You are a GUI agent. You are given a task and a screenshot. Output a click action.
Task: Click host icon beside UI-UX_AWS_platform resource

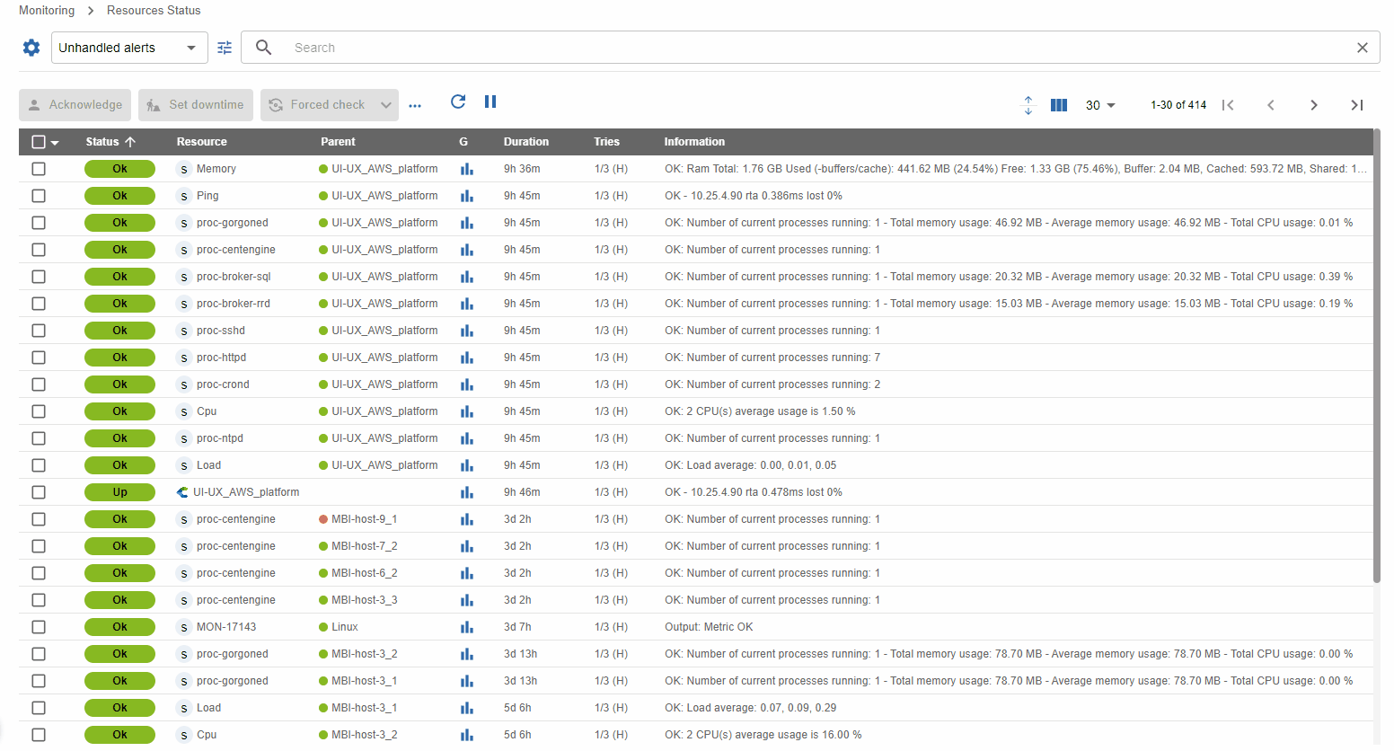pos(183,492)
